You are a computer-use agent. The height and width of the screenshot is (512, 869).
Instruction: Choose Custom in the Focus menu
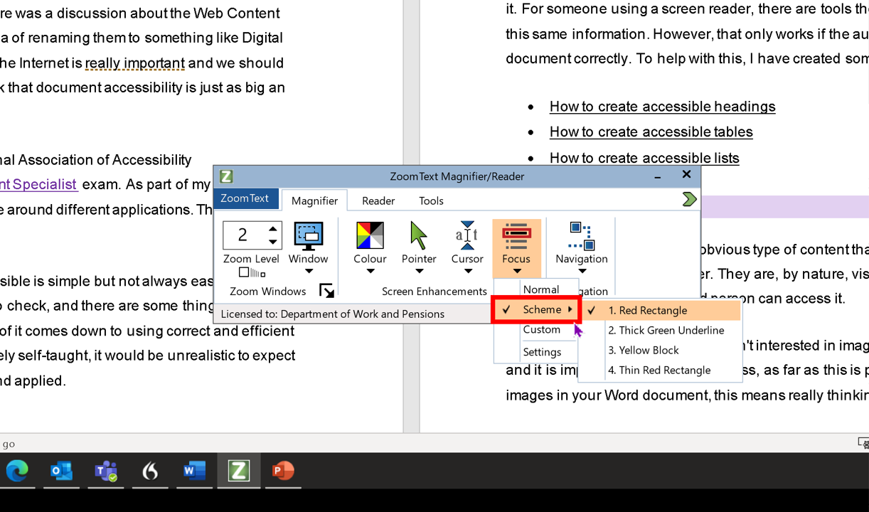click(x=538, y=329)
